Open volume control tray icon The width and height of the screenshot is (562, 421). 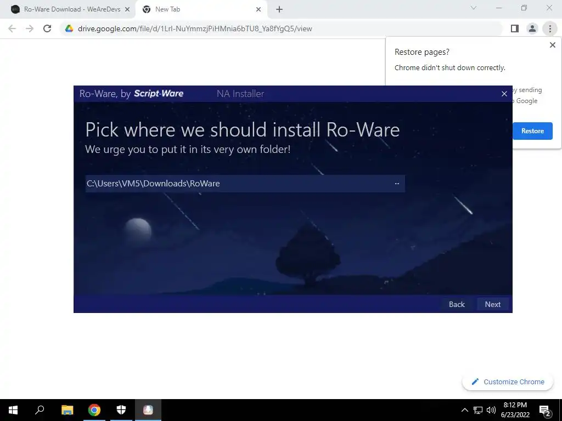click(x=491, y=410)
